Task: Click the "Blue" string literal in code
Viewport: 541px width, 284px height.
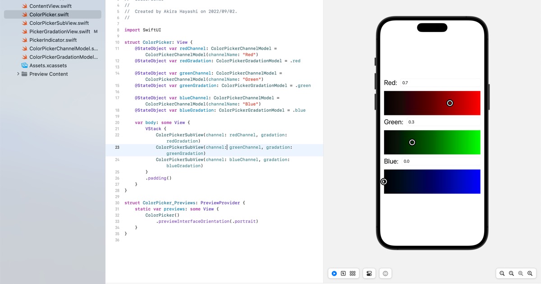Action: 250,104
